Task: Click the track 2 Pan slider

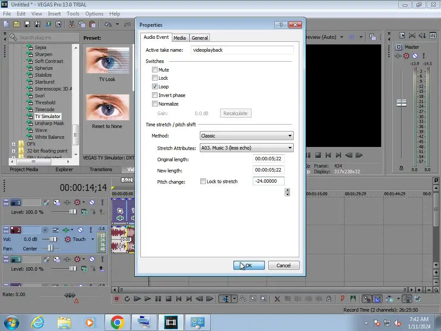Action: [50, 248]
